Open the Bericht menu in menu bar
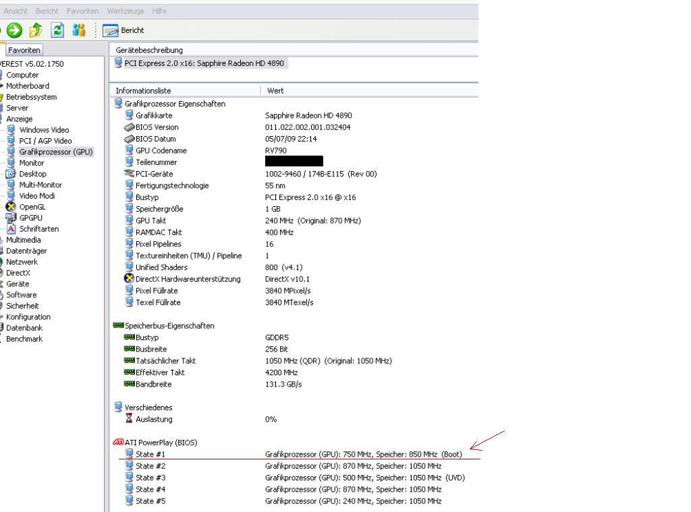 (47, 11)
